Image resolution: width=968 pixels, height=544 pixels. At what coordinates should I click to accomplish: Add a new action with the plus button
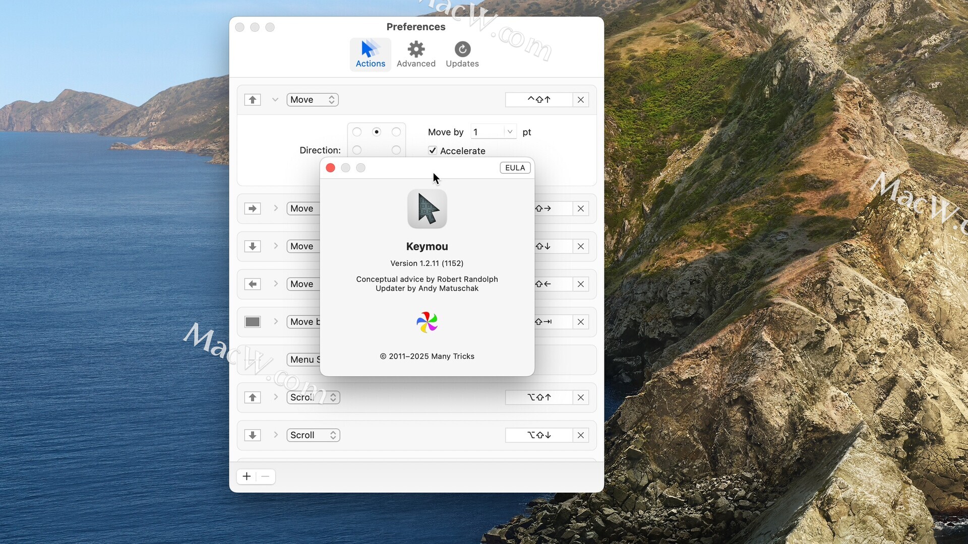(x=247, y=477)
